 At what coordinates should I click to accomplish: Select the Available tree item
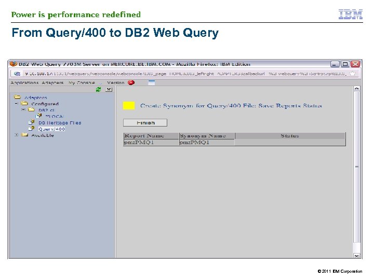43,135
